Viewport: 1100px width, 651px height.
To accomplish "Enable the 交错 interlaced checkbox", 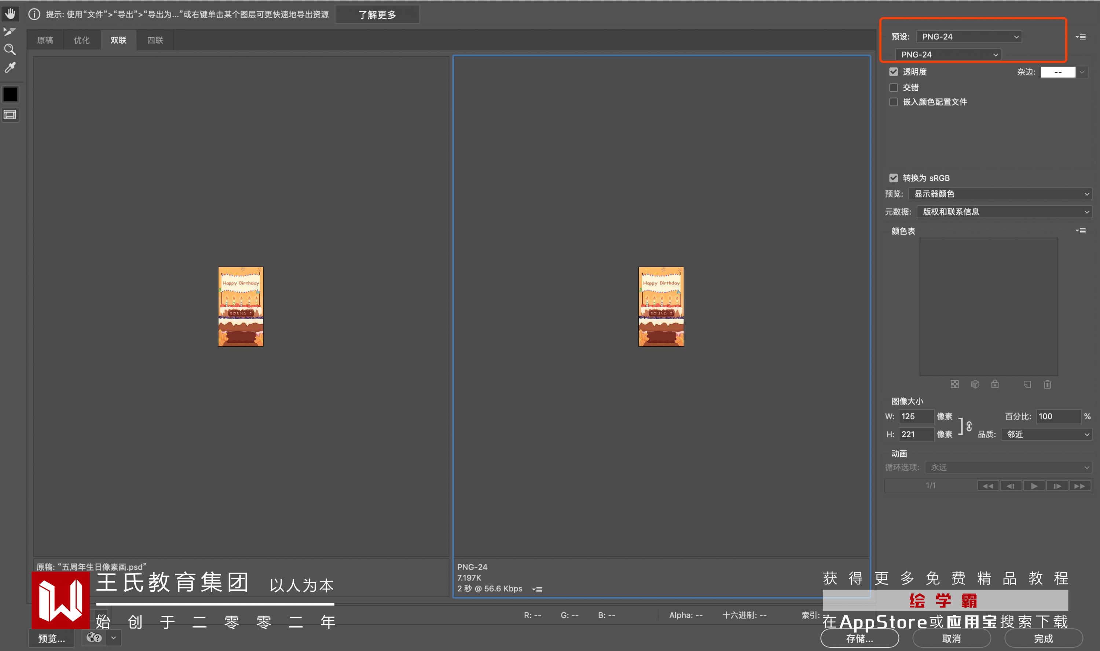I will [x=894, y=88].
